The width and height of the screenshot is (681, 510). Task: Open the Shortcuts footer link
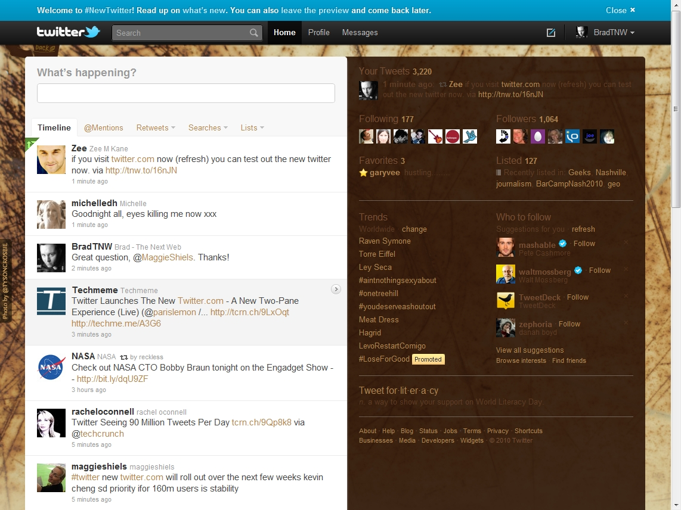pyautogui.click(x=528, y=431)
